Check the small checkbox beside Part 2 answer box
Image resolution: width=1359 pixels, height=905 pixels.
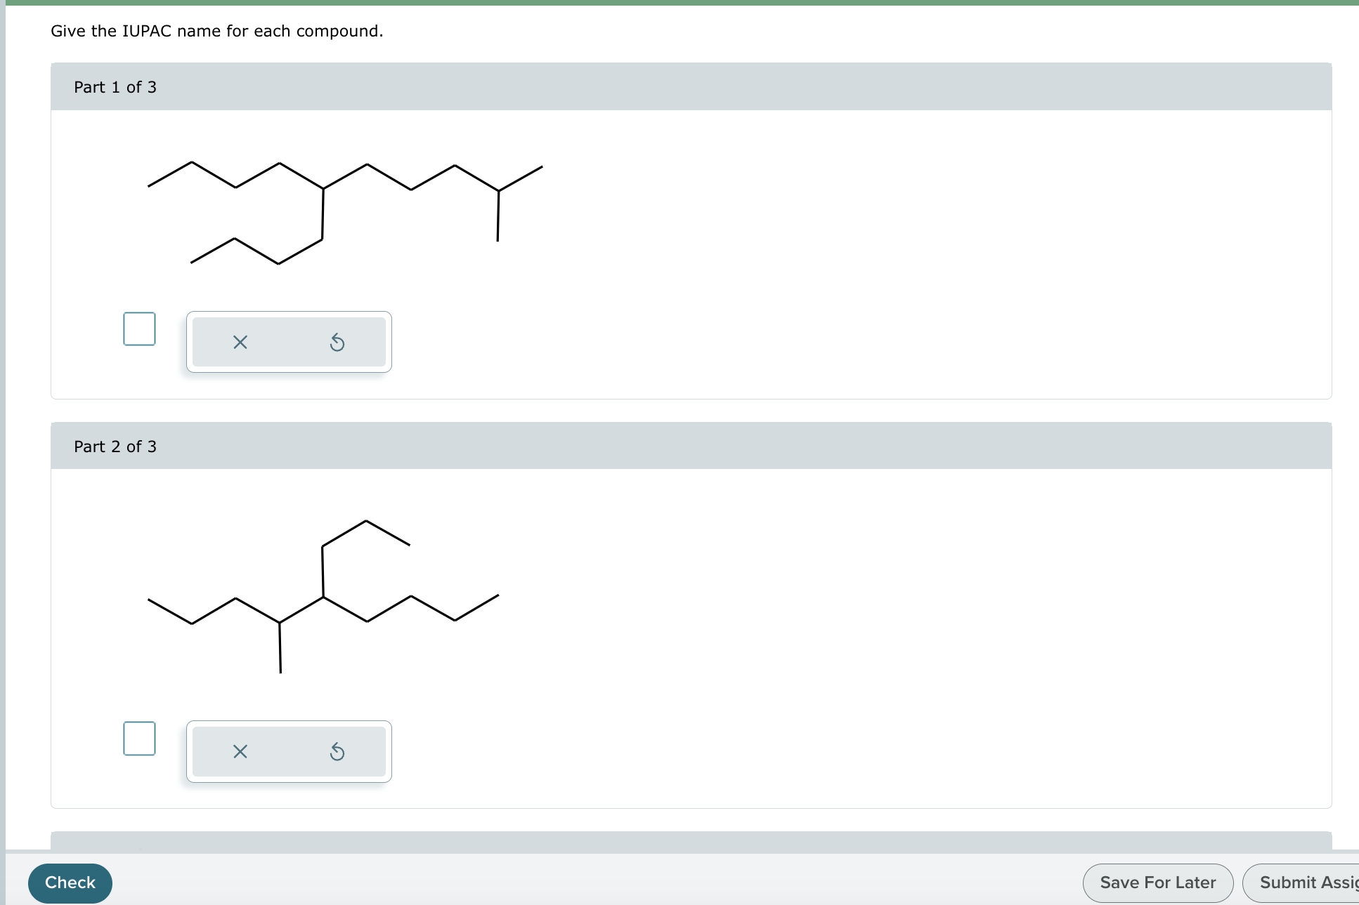coord(138,739)
